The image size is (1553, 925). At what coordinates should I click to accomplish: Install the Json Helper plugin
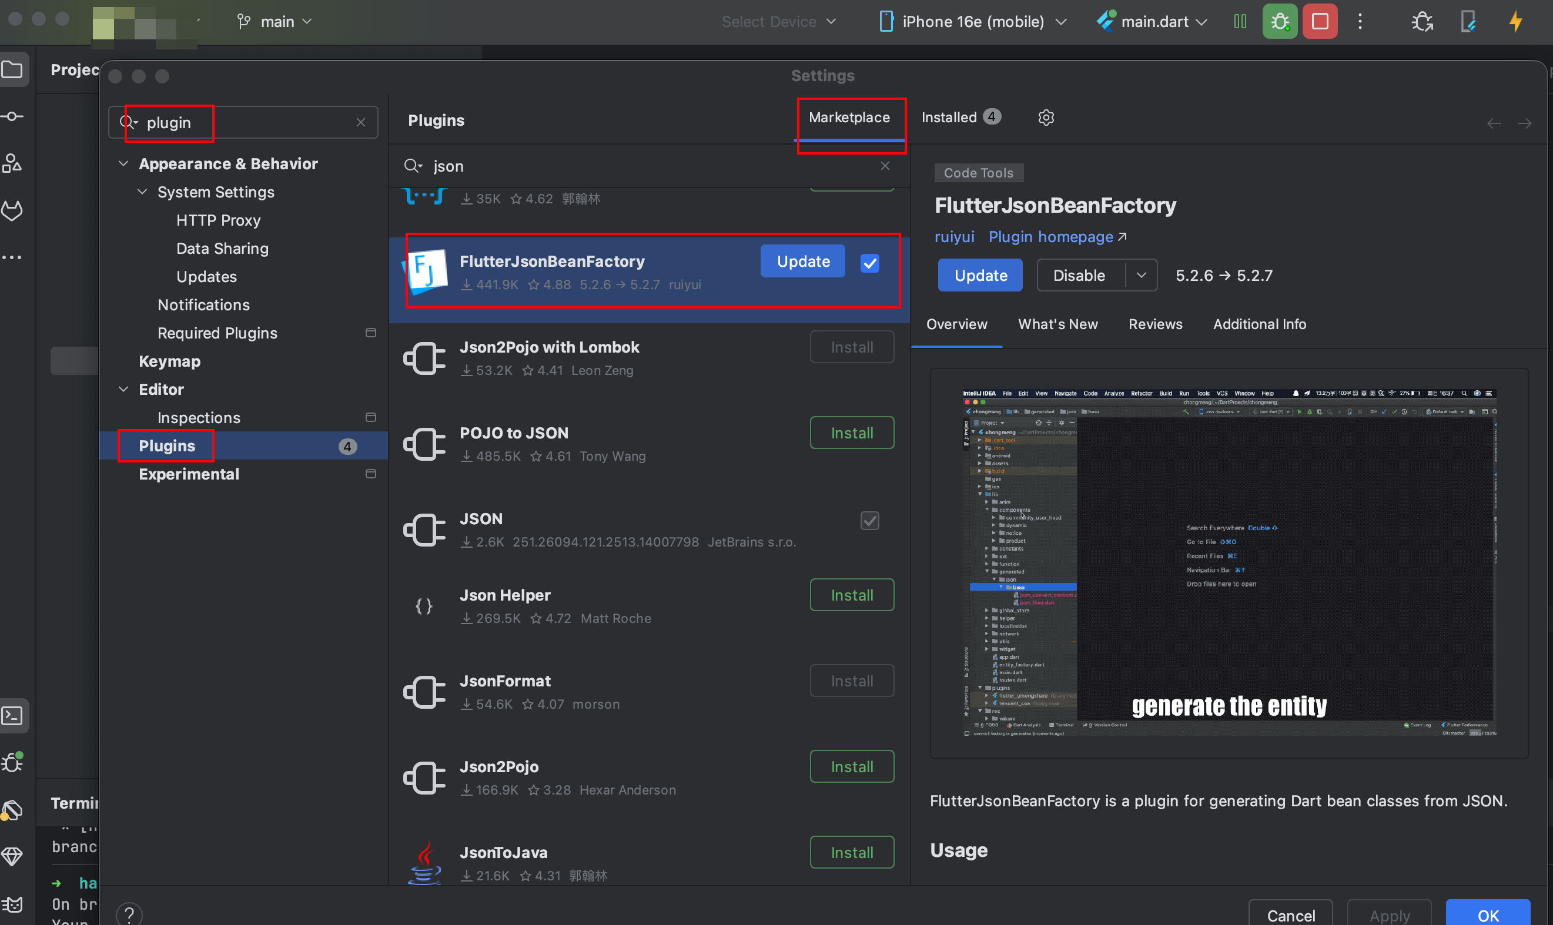(x=852, y=595)
